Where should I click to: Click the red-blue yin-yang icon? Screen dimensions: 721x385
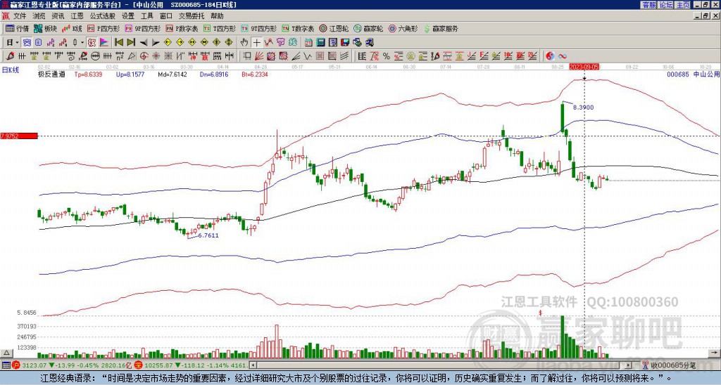(550, 56)
